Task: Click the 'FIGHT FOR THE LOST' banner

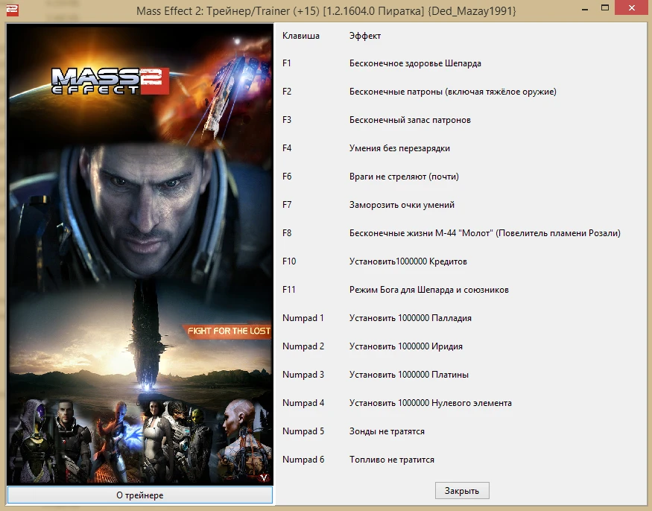Action: click(x=227, y=329)
